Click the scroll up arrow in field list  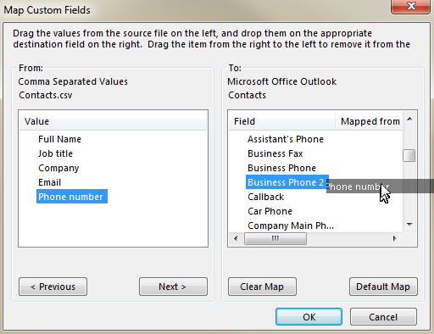[409, 119]
